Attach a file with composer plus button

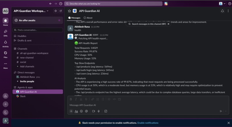point(71,111)
